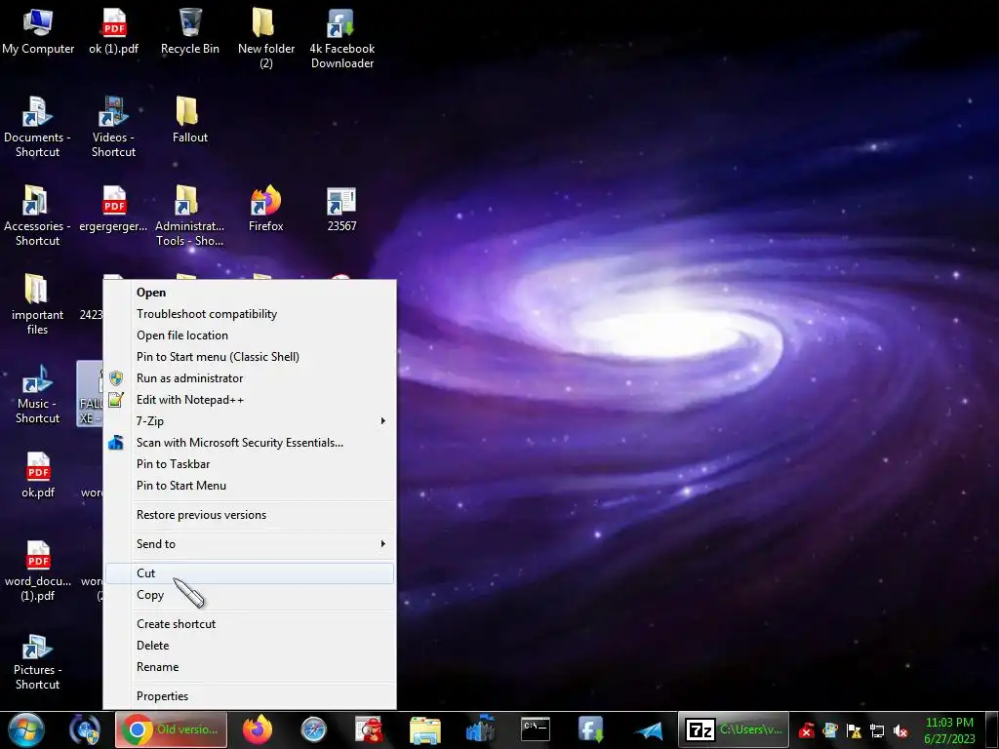The width and height of the screenshot is (999, 749).
Task: Open the Action Center flag tray icon
Action: (853, 731)
